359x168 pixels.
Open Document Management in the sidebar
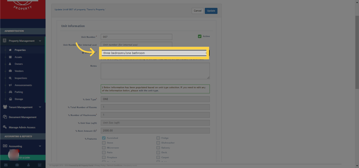(23, 117)
